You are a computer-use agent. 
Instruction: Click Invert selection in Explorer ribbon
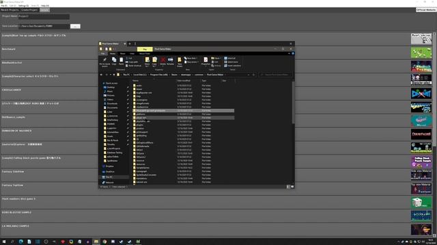tap(232, 65)
